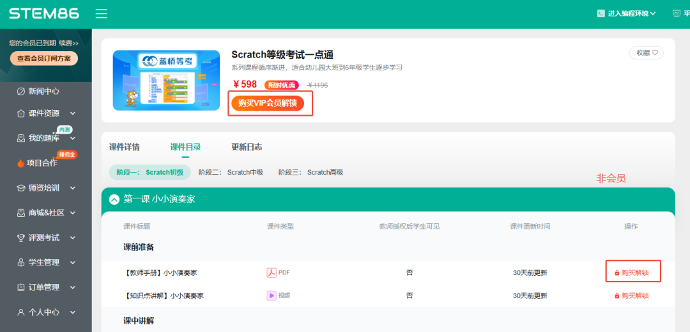Switch to the 更新日志 tab

[247, 147]
